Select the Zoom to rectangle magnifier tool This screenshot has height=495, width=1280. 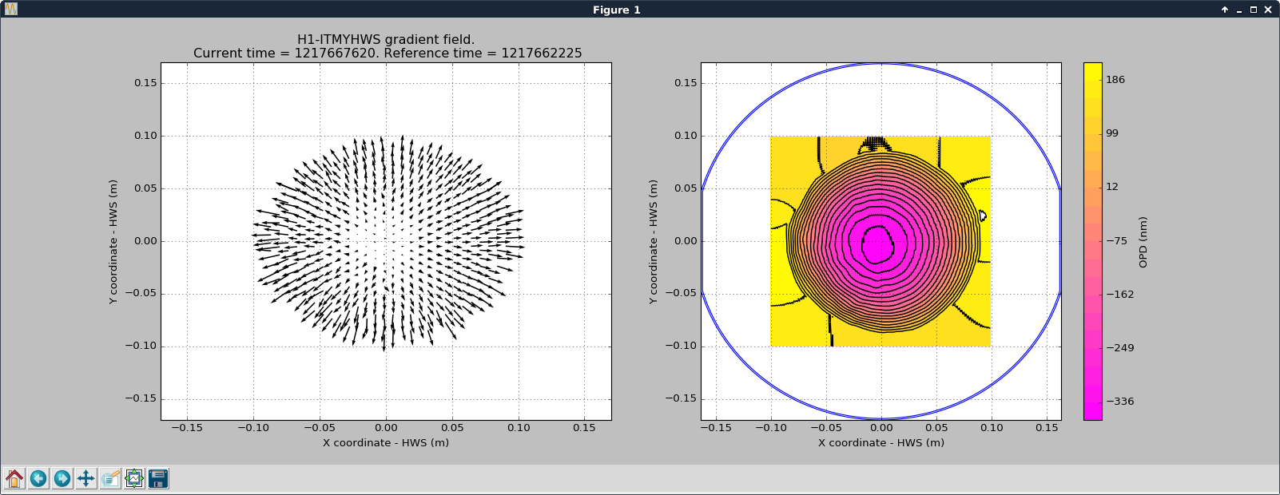(110, 478)
